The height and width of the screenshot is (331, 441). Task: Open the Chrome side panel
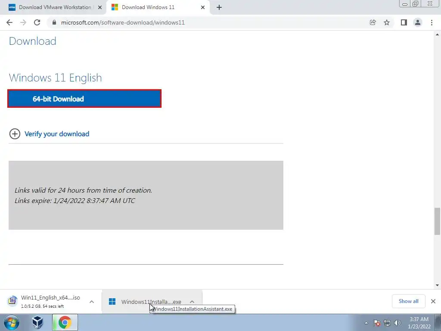[404, 22]
